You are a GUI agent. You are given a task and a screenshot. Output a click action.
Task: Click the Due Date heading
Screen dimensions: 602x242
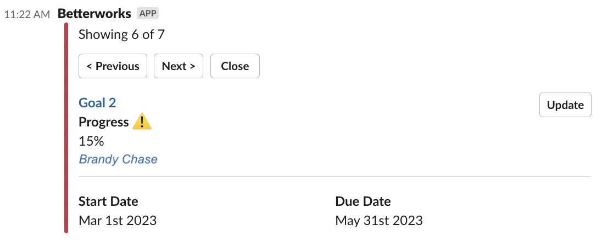(x=363, y=201)
